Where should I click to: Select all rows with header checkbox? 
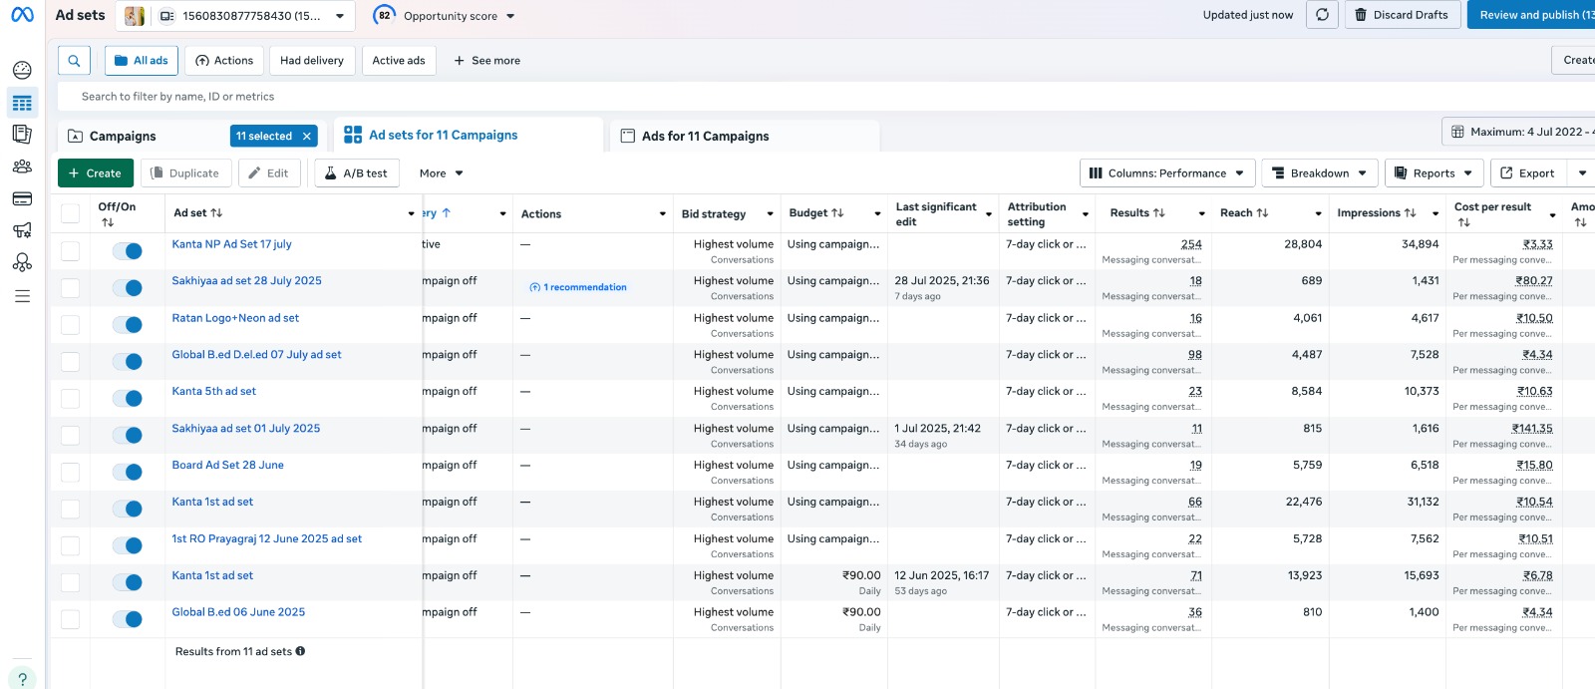pyautogui.click(x=70, y=213)
